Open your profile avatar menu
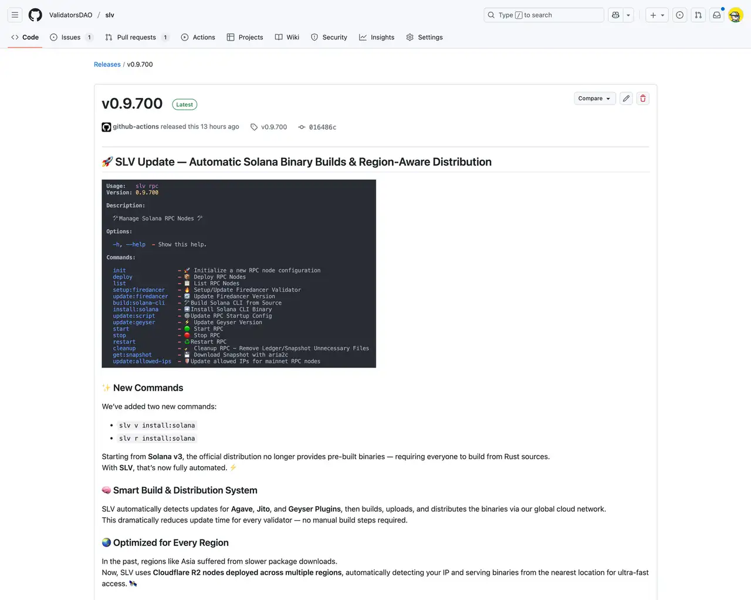 [735, 15]
